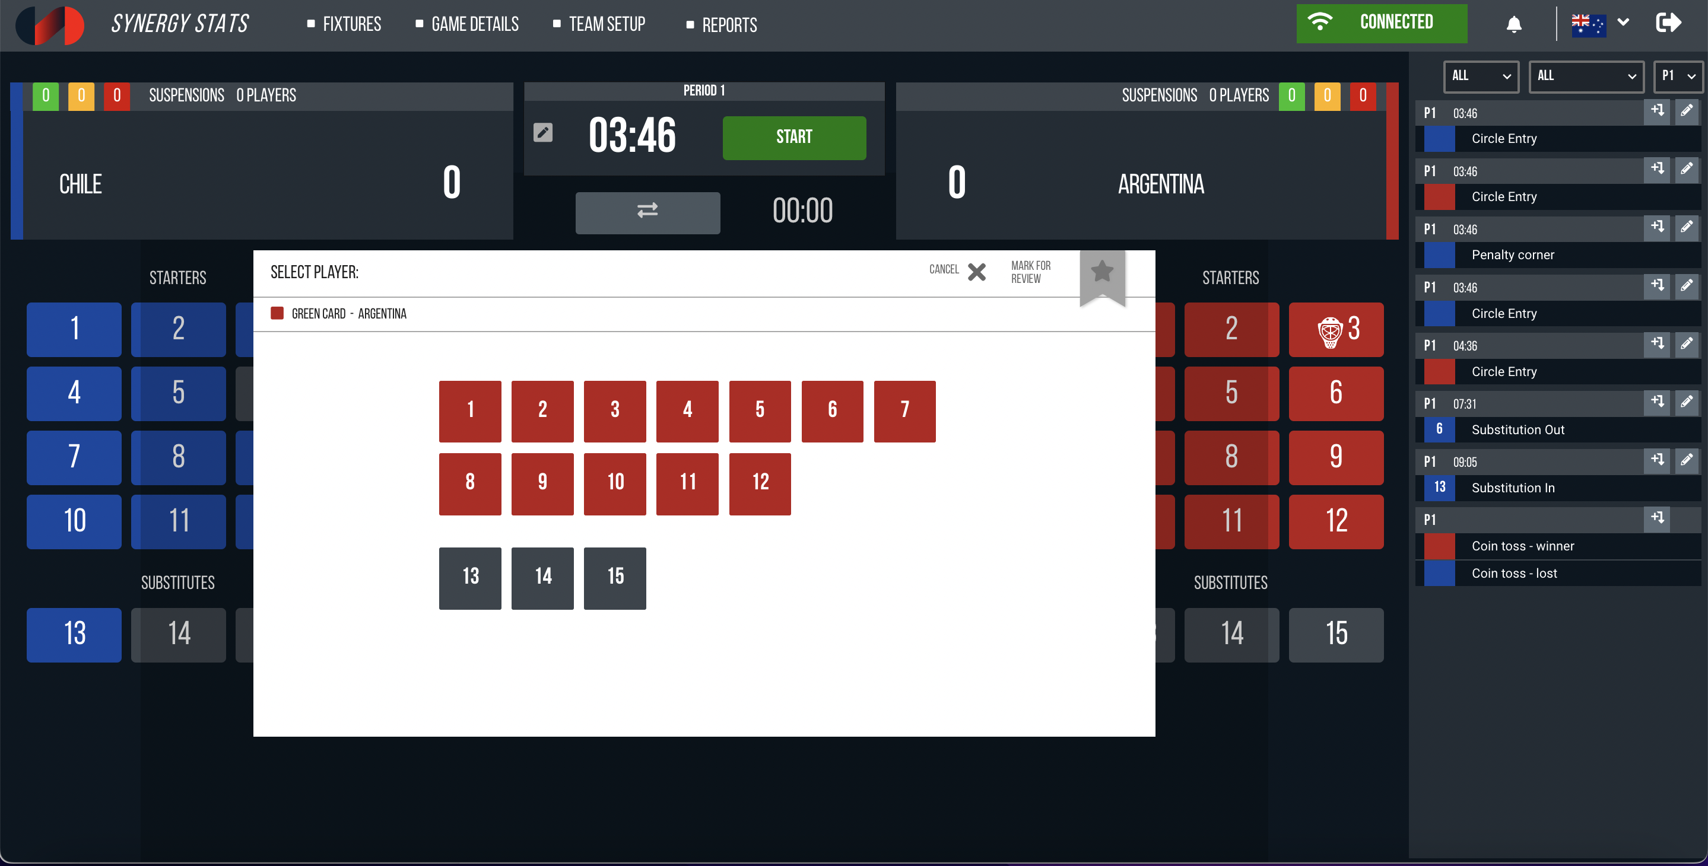Click the START button to begin period
The image size is (1708, 866).
pos(793,138)
